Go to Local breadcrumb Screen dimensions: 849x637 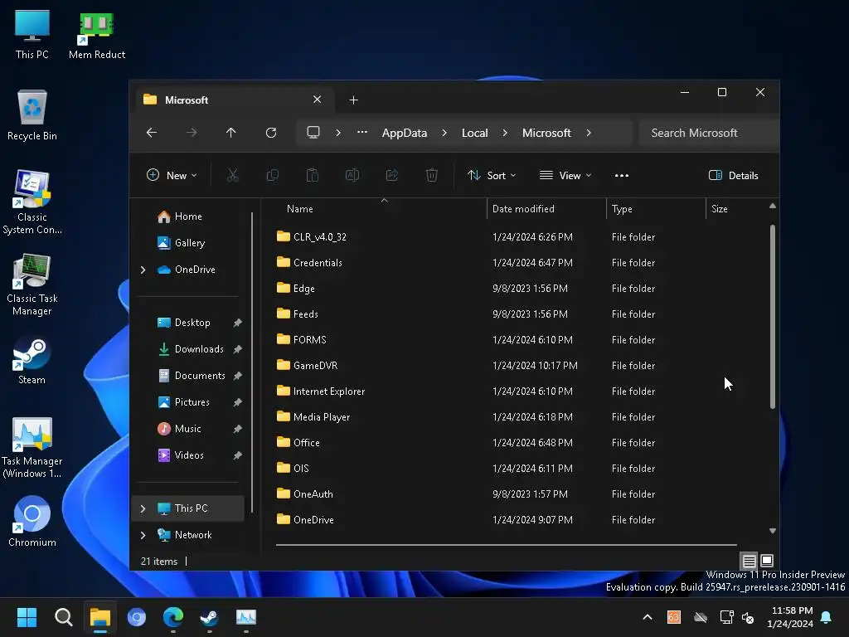(x=475, y=133)
